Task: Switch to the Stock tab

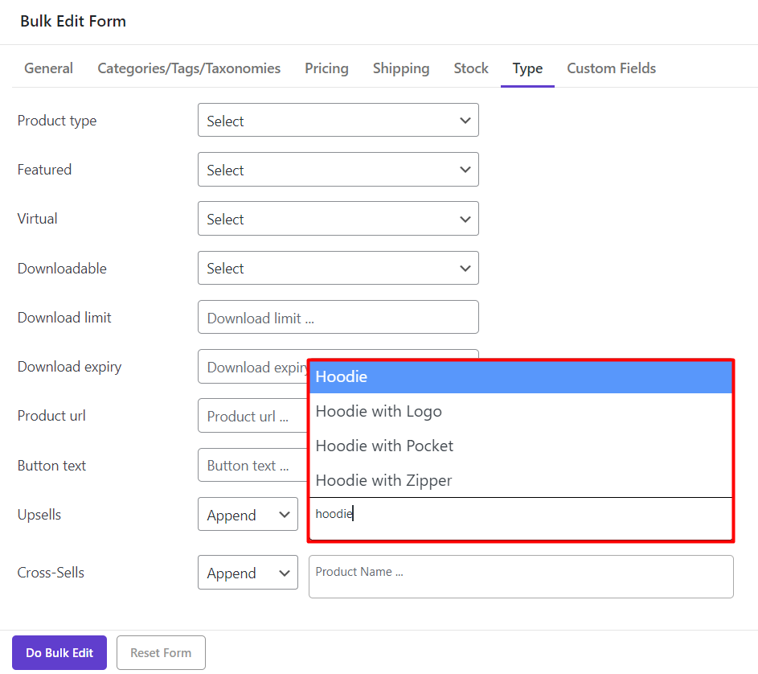Action: [471, 68]
